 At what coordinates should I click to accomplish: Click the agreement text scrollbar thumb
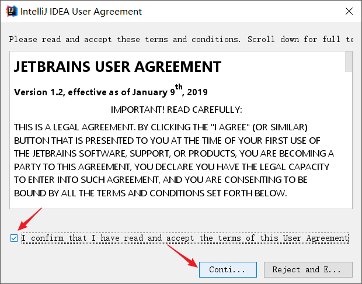click(x=349, y=61)
